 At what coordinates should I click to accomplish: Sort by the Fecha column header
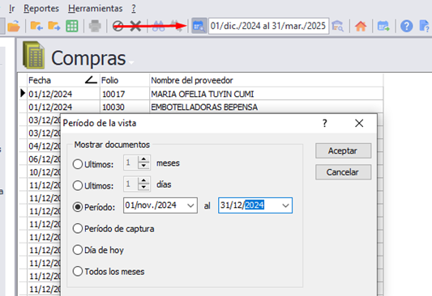63,80
